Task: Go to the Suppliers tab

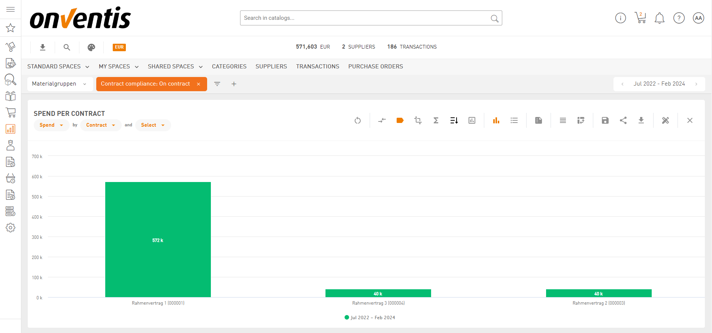Action: pyautogui.click(x=271, y=67)
